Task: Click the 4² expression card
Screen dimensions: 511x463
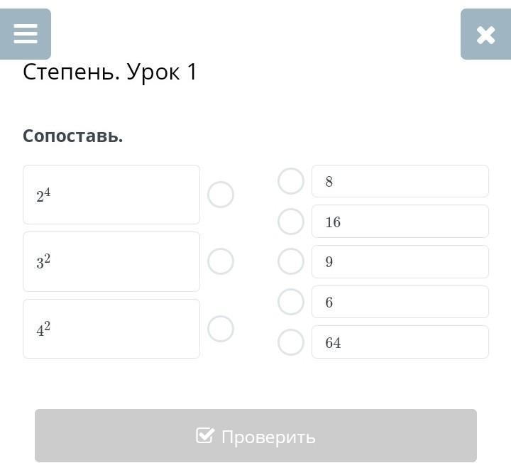Action: point(111,329)
